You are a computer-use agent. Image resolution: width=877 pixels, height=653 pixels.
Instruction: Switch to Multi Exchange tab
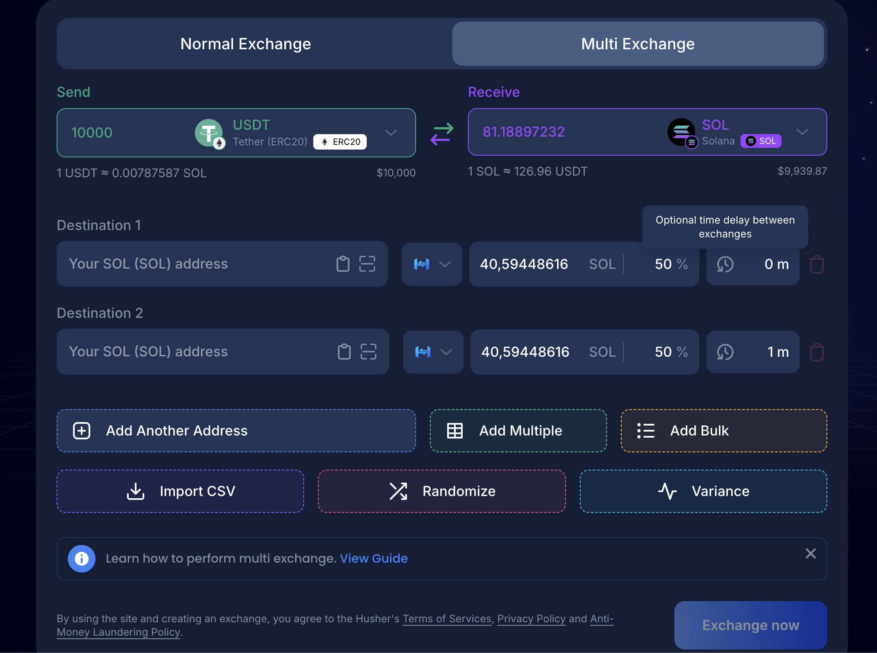click(637, 44)
